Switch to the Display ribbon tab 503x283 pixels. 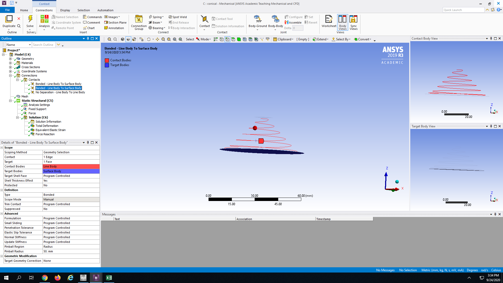click(x=65, y=10)
